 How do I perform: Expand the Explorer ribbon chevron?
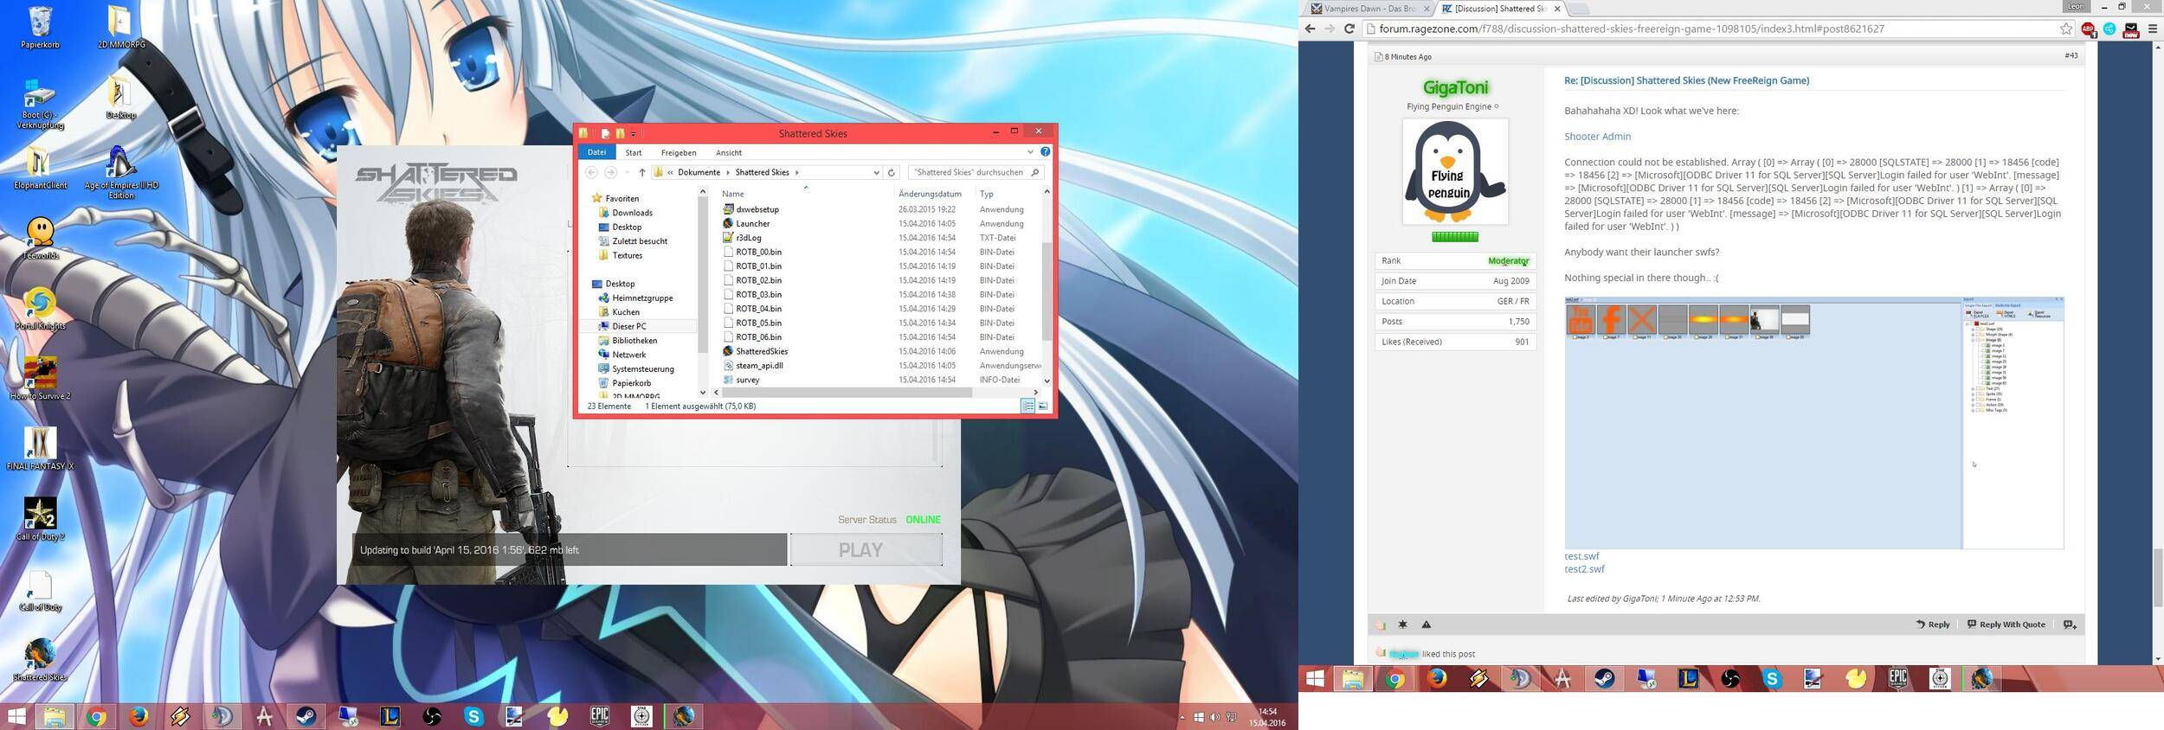(x=1030, y=152)
